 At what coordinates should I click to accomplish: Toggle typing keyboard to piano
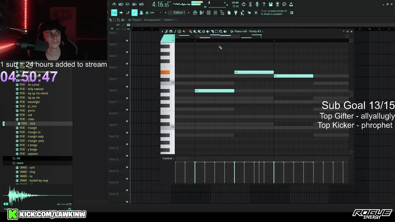114,13
